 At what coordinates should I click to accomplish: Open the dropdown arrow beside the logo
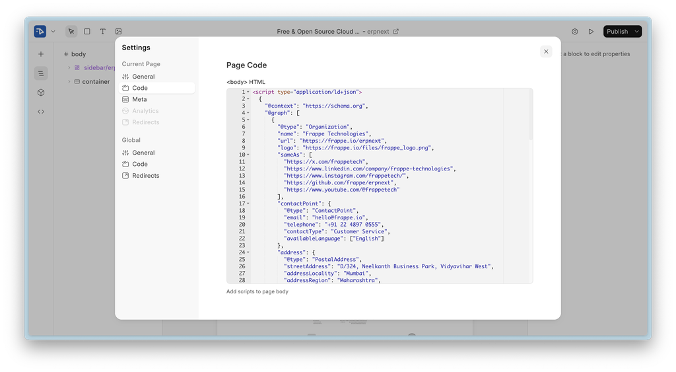pos(53,32)
